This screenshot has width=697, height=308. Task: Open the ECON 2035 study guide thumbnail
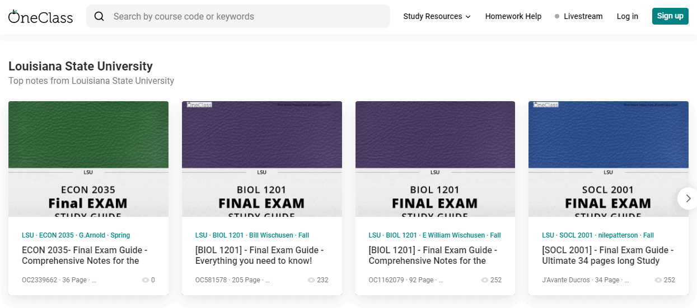coord(88,159)
